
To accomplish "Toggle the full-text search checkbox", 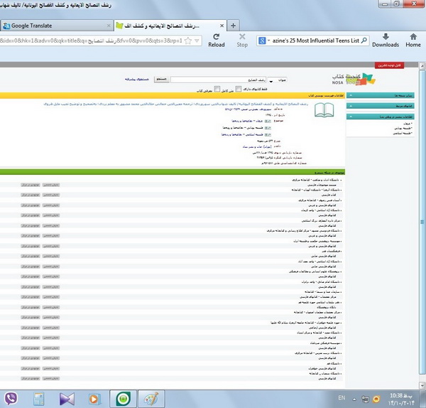I will pos(237,89).
